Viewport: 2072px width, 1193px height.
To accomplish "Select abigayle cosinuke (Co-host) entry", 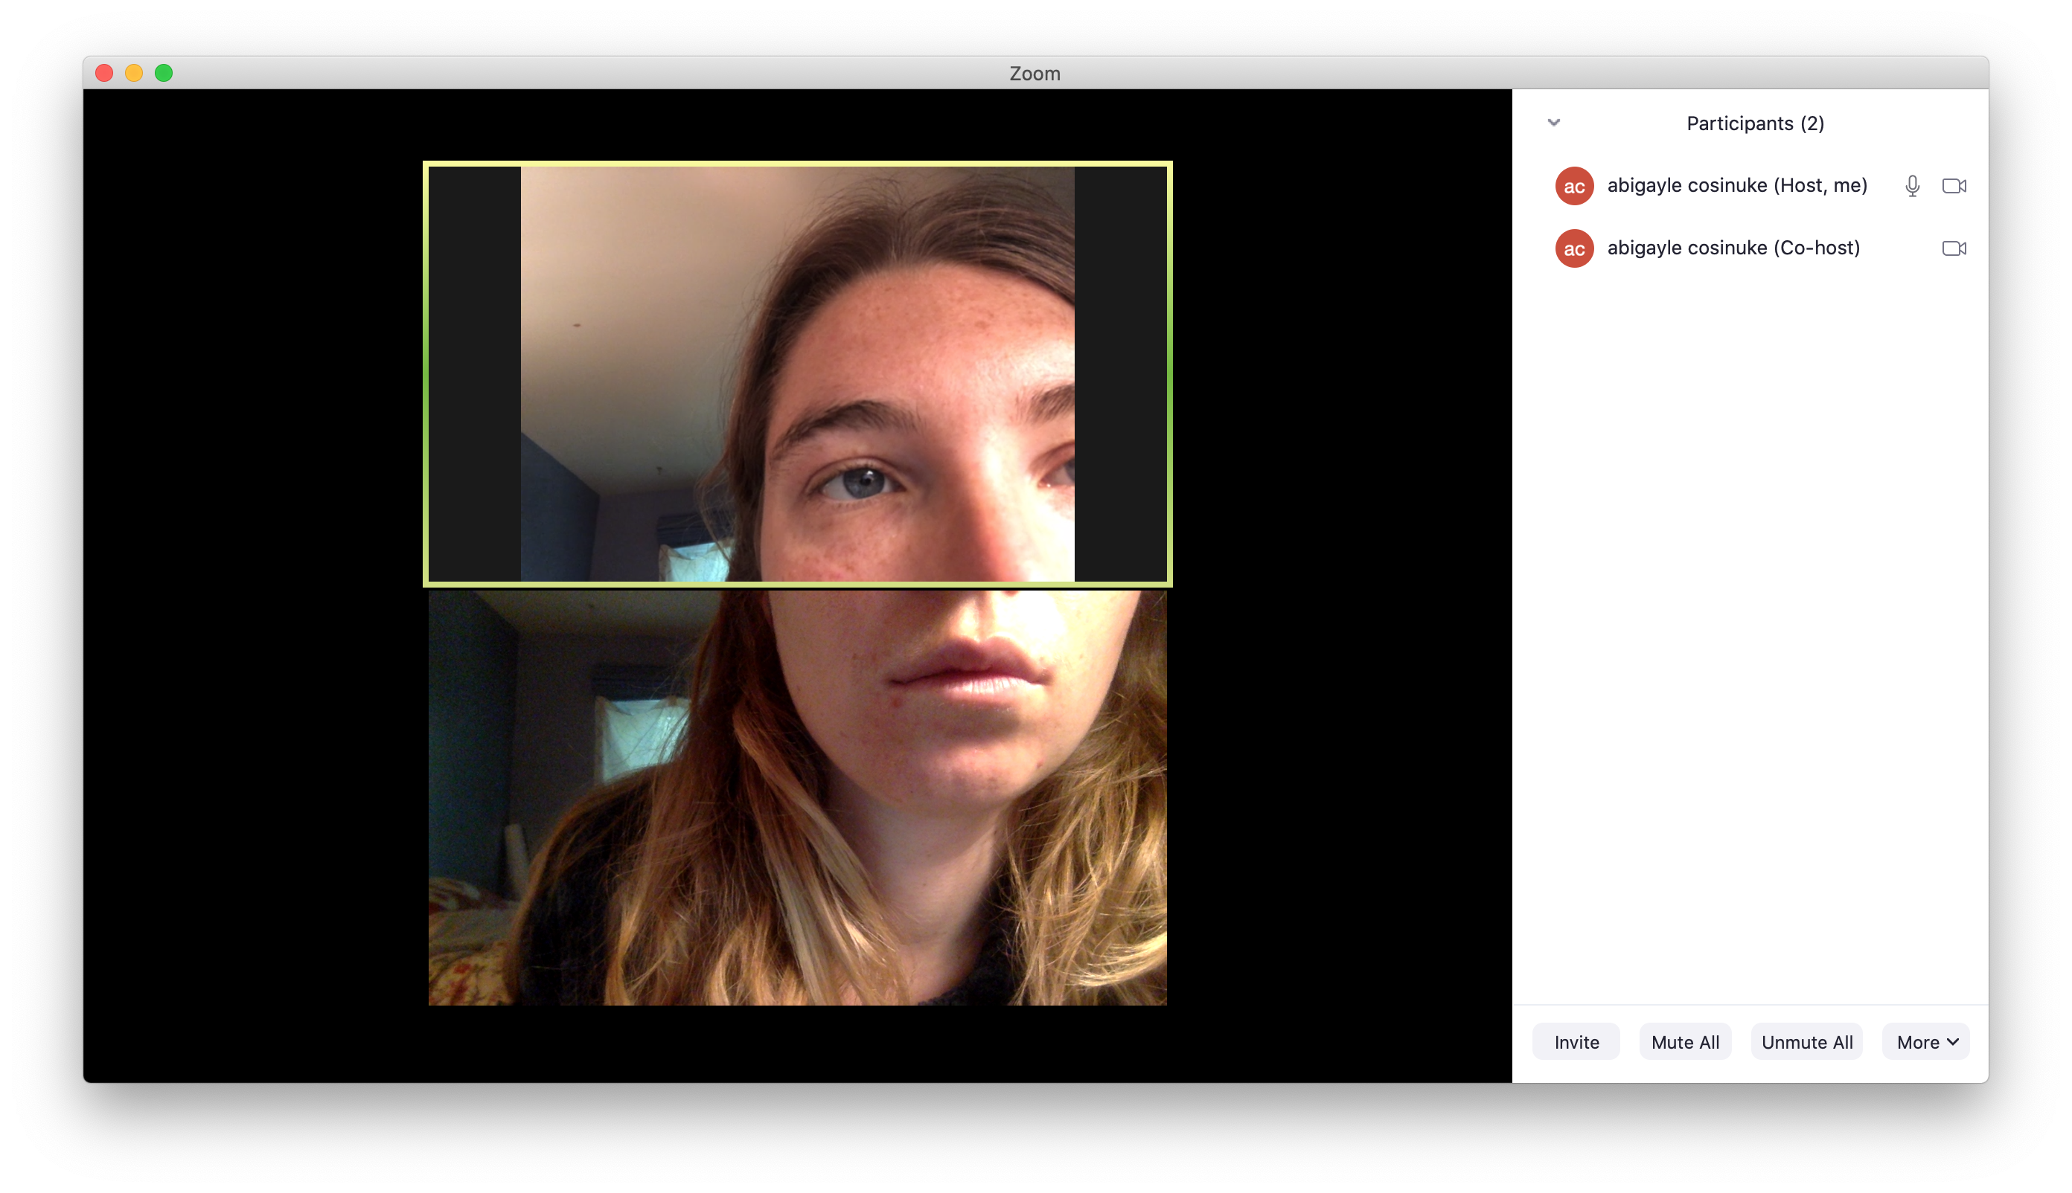I will 1733,248.
